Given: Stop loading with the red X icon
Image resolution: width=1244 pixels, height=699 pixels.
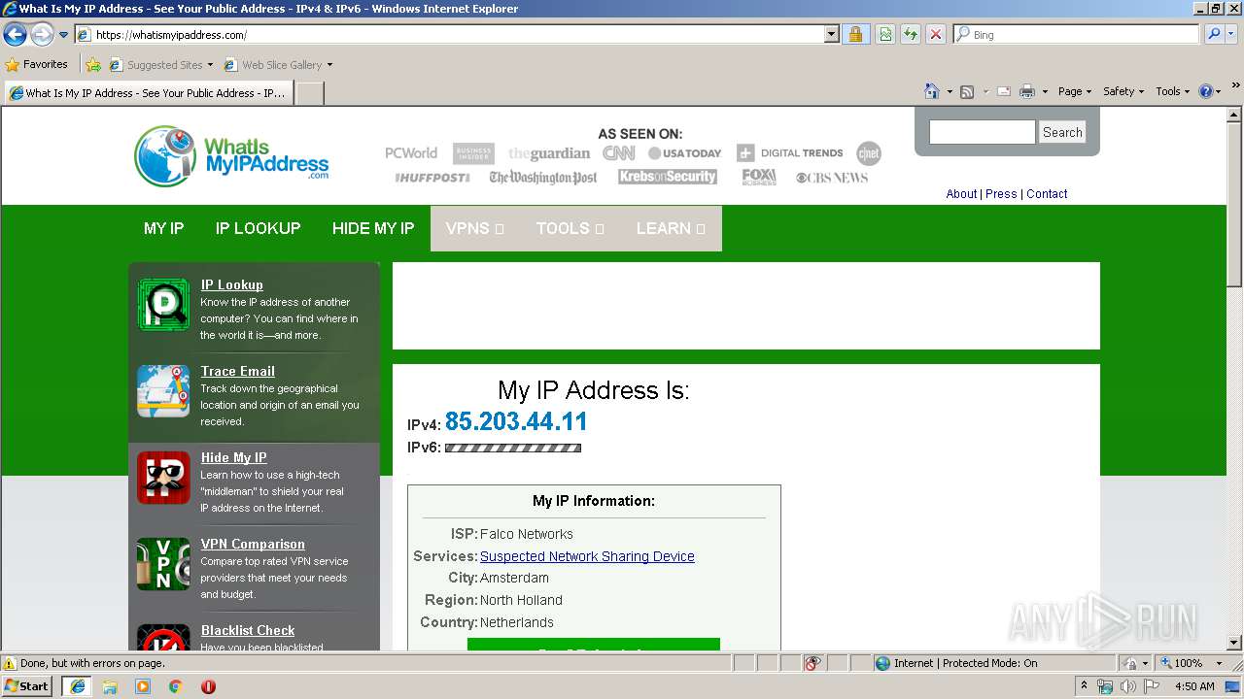Looking at the screenshot, I should (935, 35).
